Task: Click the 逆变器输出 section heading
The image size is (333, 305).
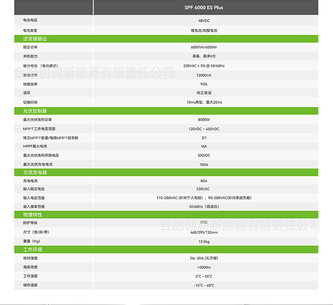Action: pyautogui.click(x=35, y=39)
